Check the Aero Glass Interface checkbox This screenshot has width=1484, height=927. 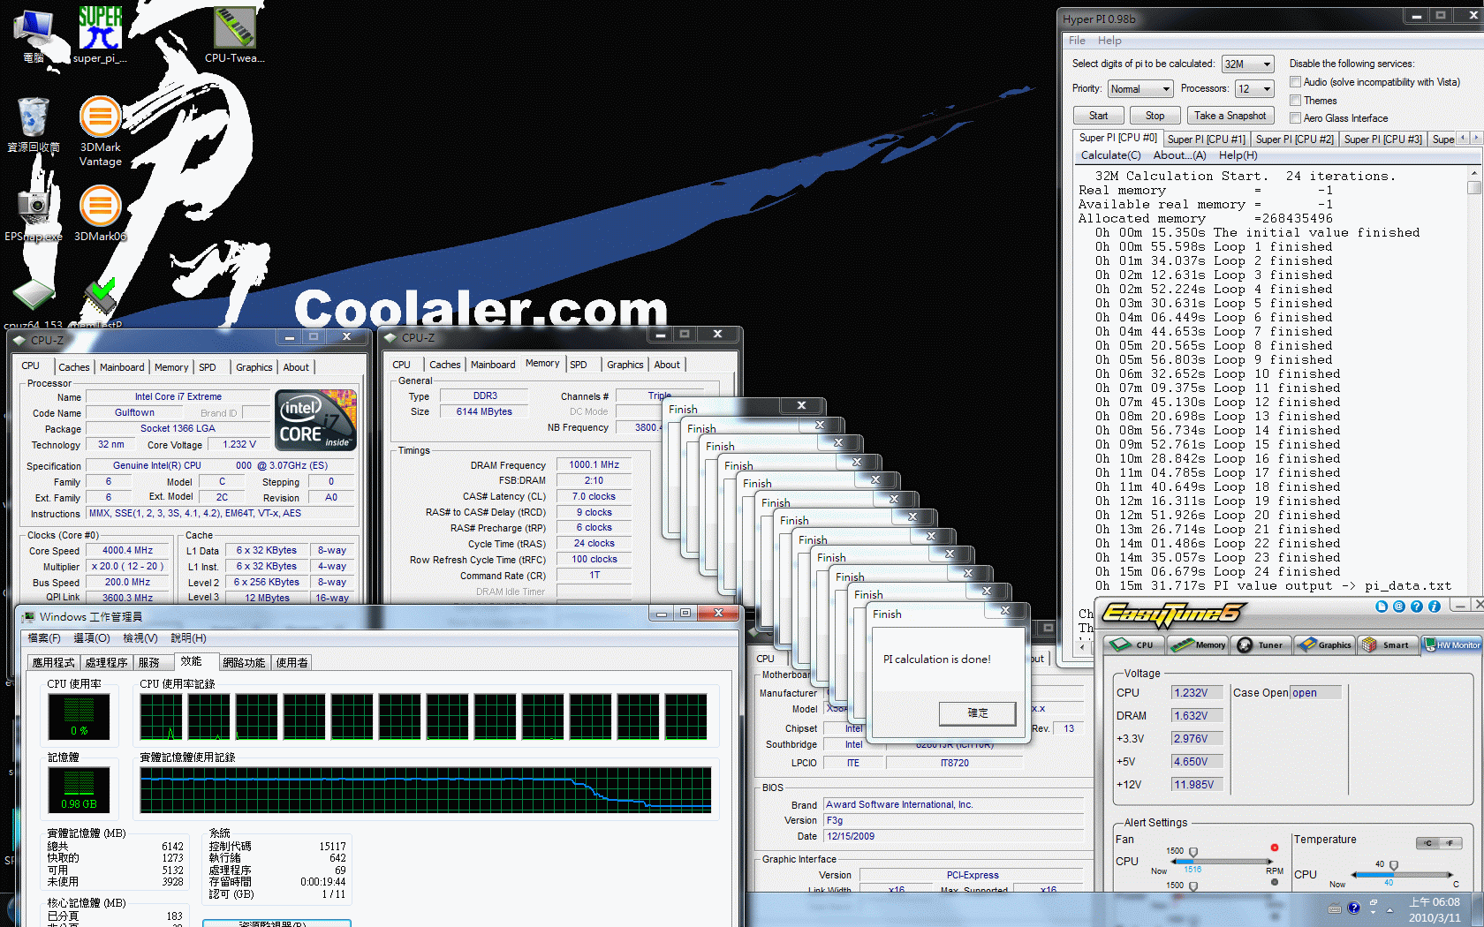tap(1295, 118)
